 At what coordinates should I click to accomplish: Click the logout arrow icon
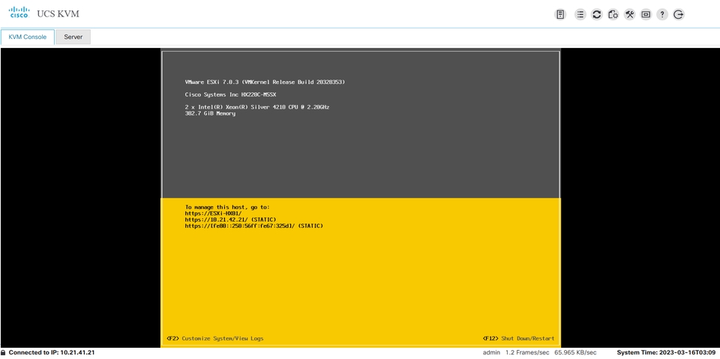679,14
